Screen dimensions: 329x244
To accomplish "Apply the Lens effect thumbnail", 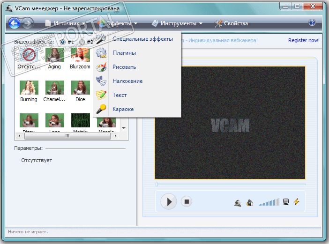I will click(54, 123).
